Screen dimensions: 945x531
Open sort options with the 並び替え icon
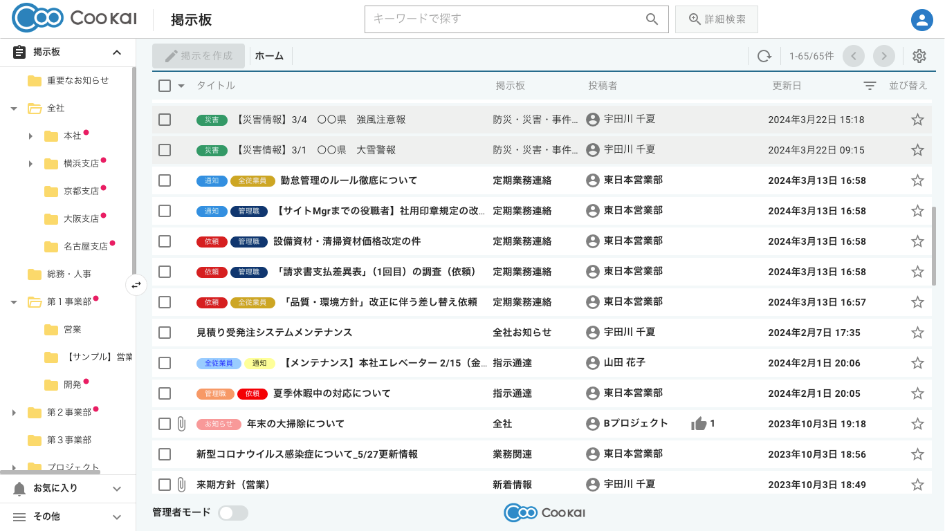tap(870, 86)
